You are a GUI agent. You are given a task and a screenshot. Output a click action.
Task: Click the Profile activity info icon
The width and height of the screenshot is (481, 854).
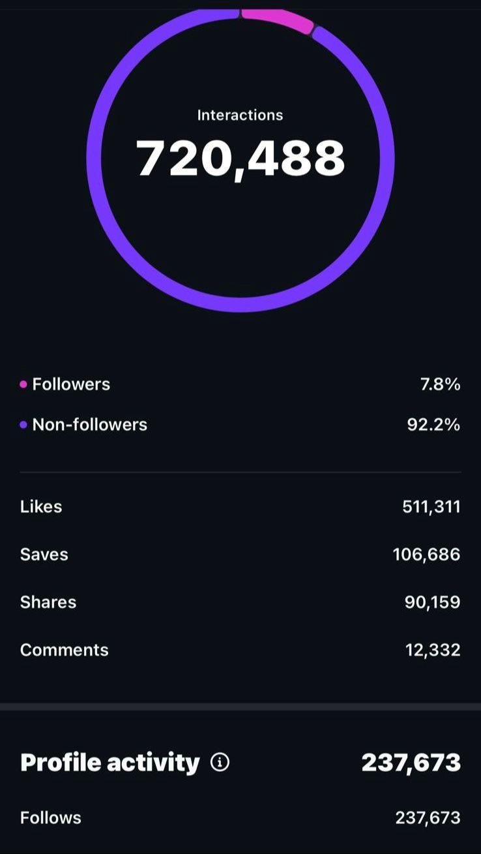(220, 762)
